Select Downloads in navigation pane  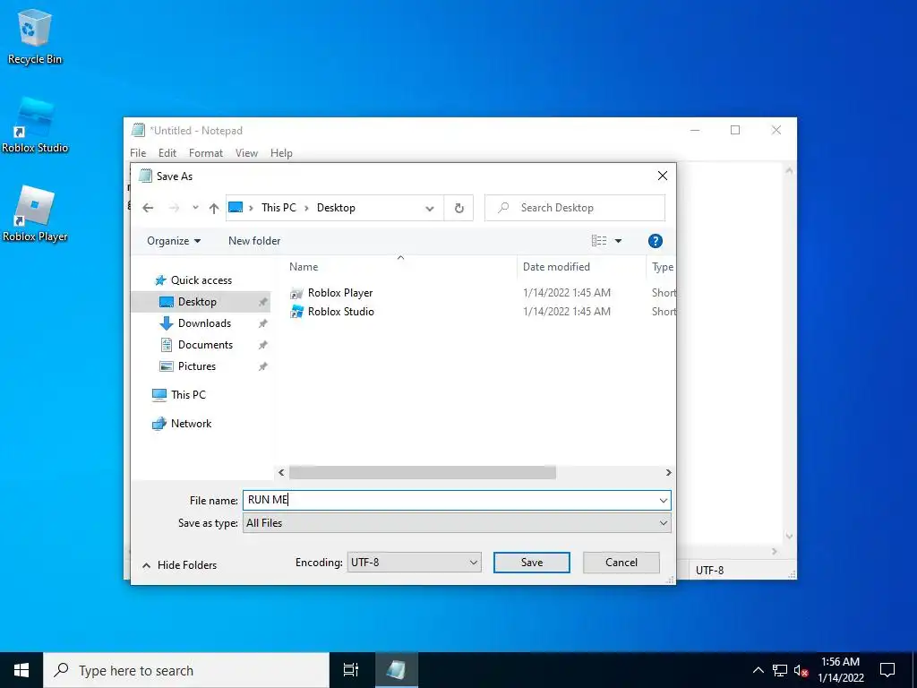click(x=204, y=323)
